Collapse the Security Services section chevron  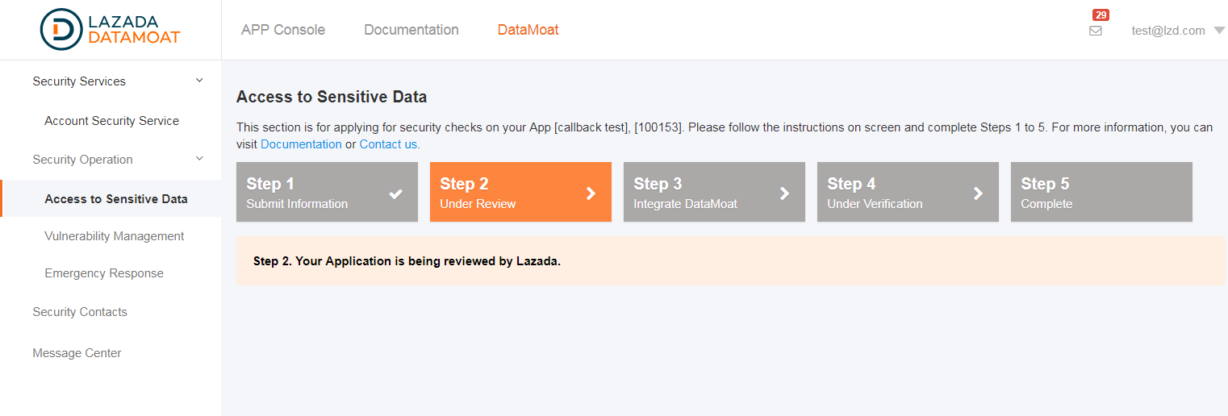[x=200, y=81]
